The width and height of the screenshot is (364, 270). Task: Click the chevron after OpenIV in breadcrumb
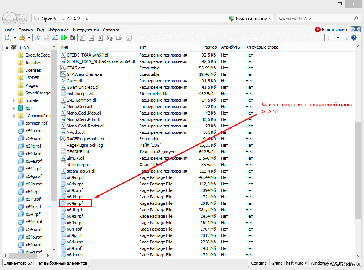click(x=63, y=19)
